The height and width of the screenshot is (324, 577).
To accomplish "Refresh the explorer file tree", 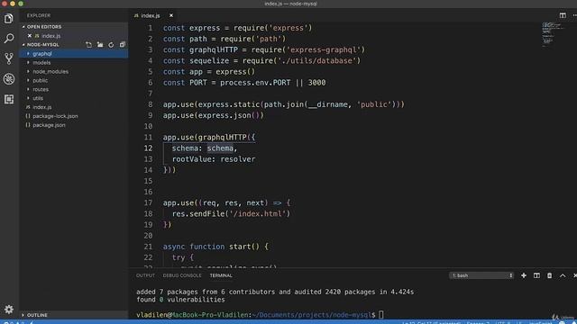I will coord(111,44).
